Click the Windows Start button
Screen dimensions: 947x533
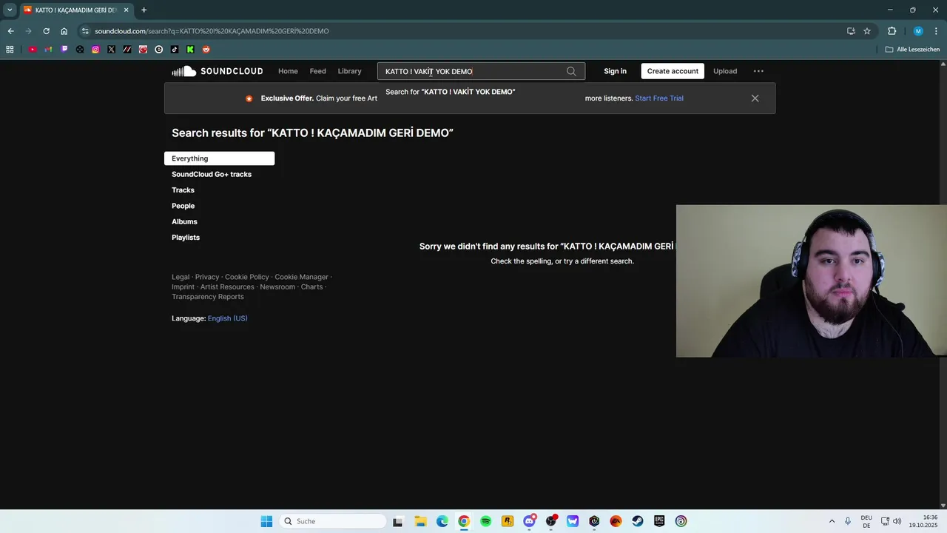coord(266,521)
